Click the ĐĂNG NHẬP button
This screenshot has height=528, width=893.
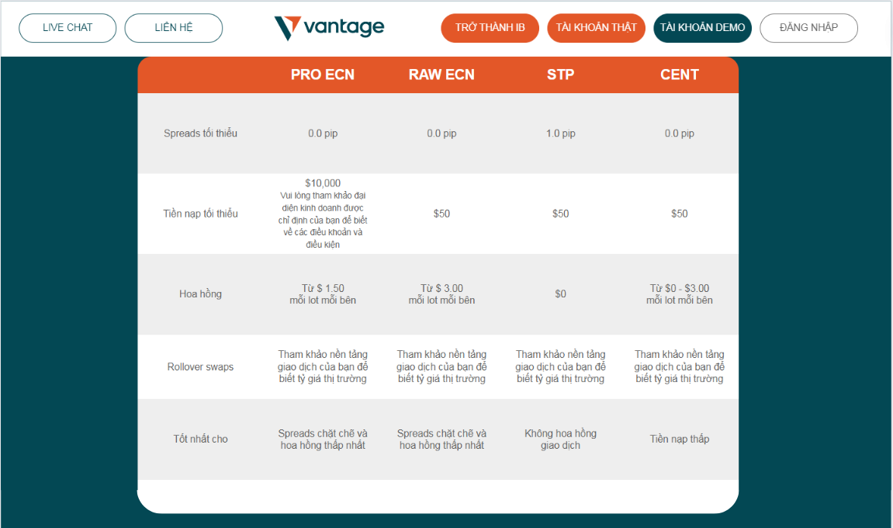[808, 28]
